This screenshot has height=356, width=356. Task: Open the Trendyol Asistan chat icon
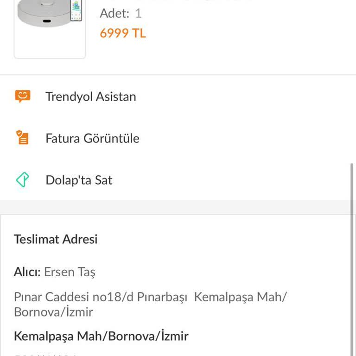[x=22, y=96]
